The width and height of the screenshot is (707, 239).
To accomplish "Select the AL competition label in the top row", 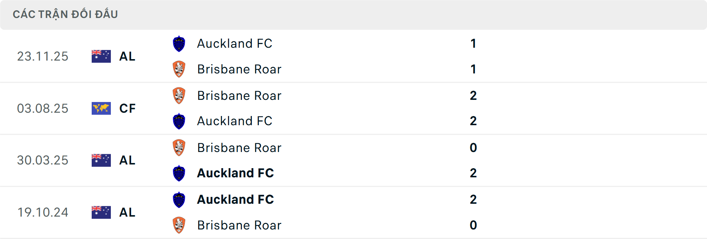I will (x=127, y=56).
